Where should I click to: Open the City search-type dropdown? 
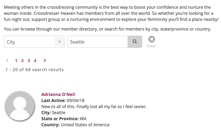[34, 42]
